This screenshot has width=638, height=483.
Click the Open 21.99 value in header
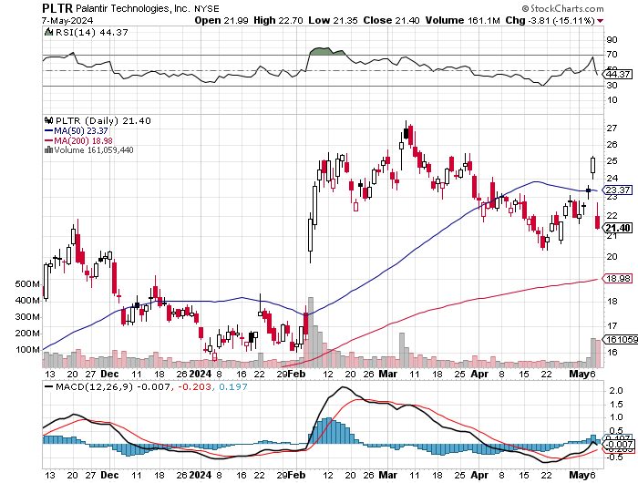[x=221, y=20]
